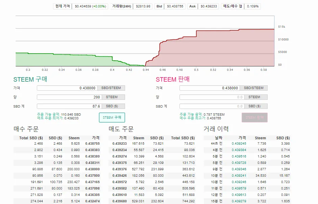The height and width of the screenshot is (204, 318).
Task: Click the trade history price 0.439245
Action: tap(239, 143)
